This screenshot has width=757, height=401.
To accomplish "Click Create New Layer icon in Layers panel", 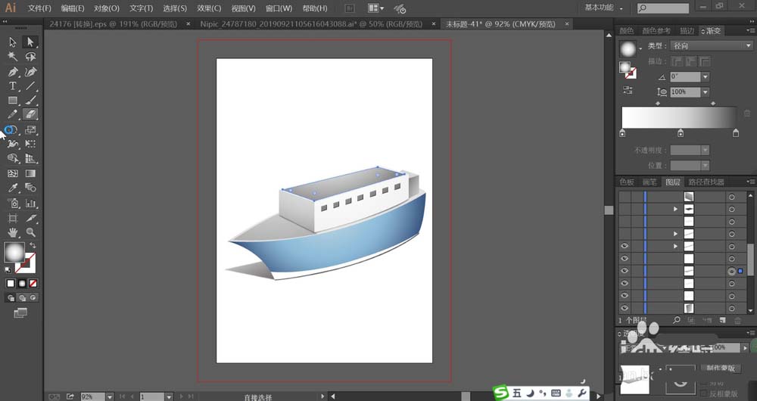I will 722,320.
